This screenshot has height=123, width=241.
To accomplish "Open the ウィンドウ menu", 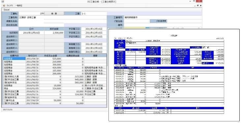I will [x=10, y=6].
